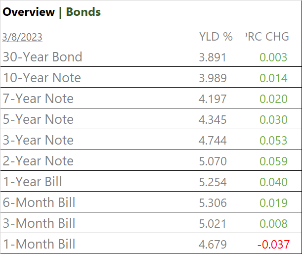Select the 10-Year Note entry
Viewport: 302px width, 254px height.
click(42, 78)
